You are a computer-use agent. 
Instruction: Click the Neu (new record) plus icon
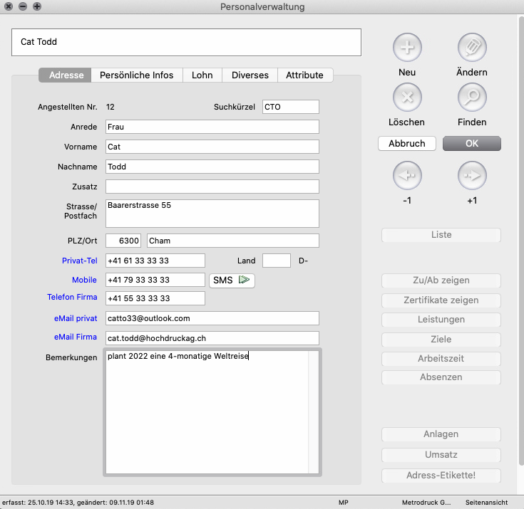(x=407, y=47)
